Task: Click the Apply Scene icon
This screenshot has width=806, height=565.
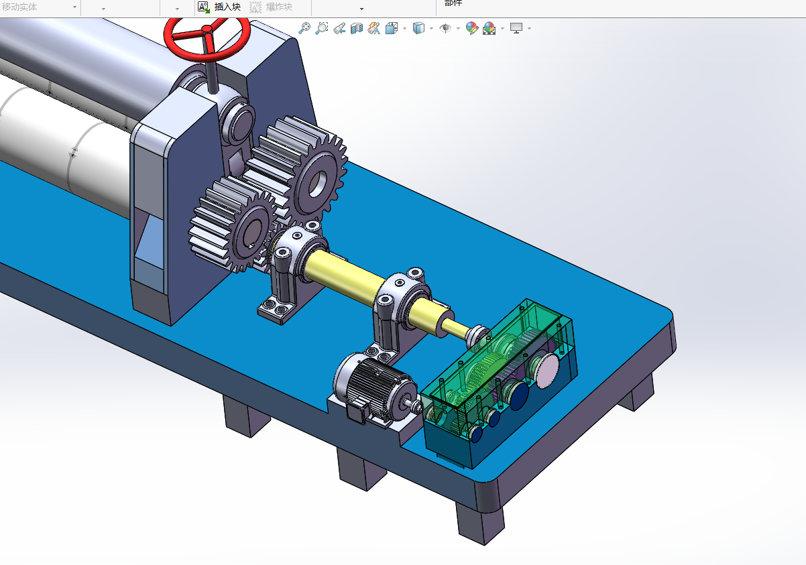Action: tap(490, 28)
